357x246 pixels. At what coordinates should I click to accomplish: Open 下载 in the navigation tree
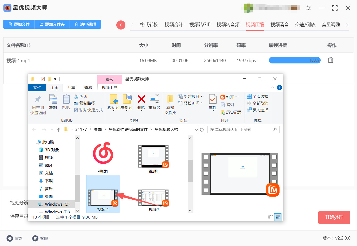pos(46,181)
